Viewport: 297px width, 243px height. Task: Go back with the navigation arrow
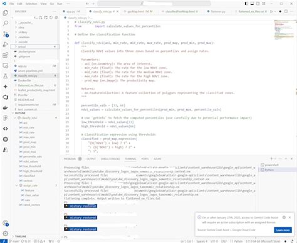pos(87,4)
